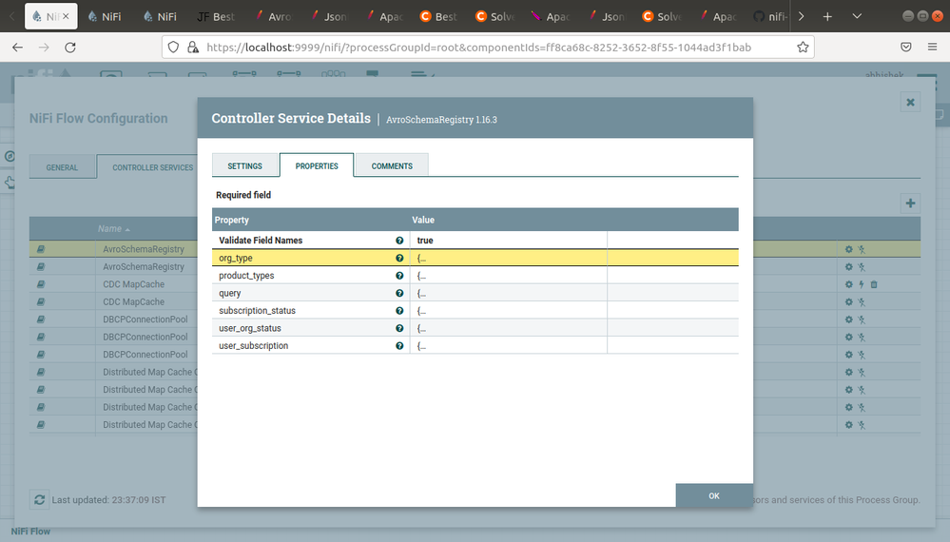Click the plus icon to add controller service
This screenshot has height=542, width=950.
tap(910, 203)
